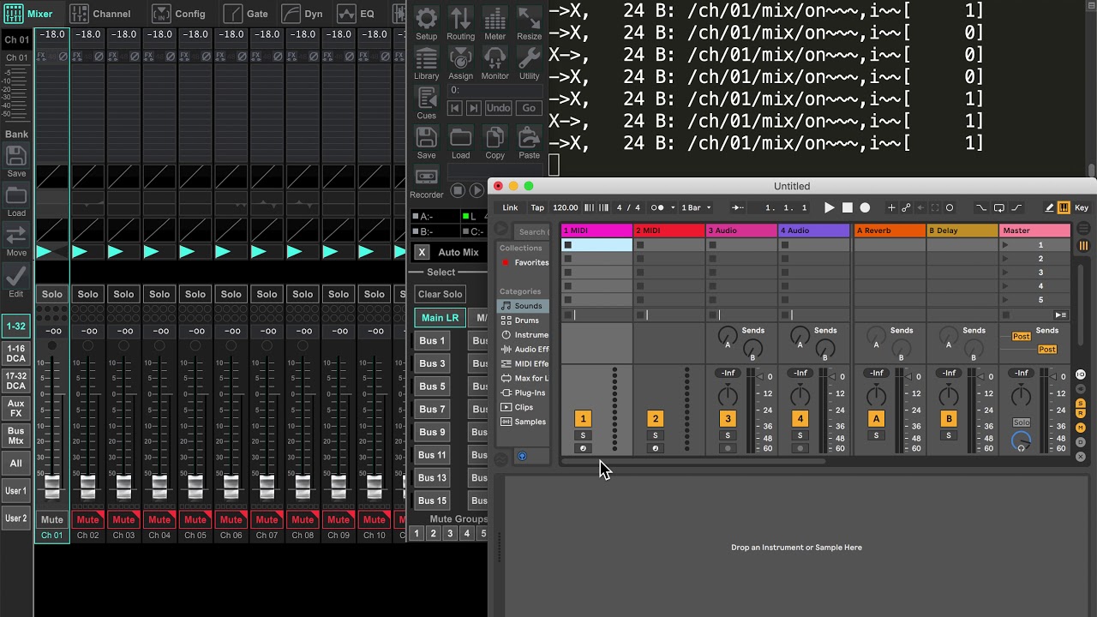Toggle Ableton's computer MIDI keyboard icon

click(1064, 207)
